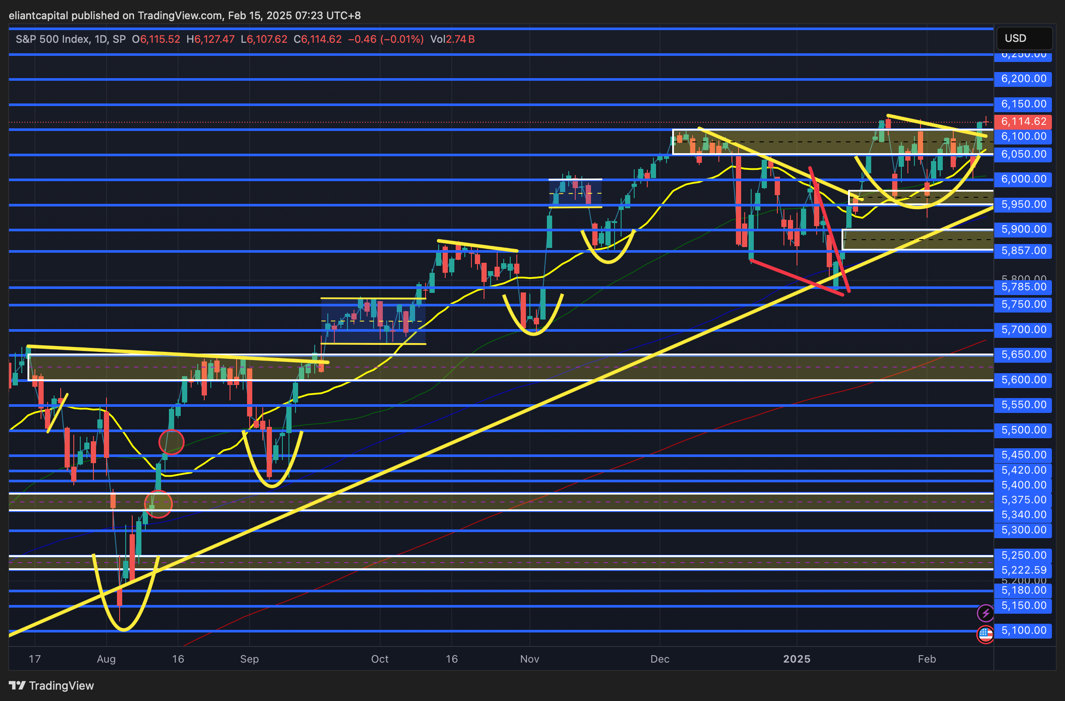
Task: Click the 2025 label on time axis
Action: pos(797,659)
